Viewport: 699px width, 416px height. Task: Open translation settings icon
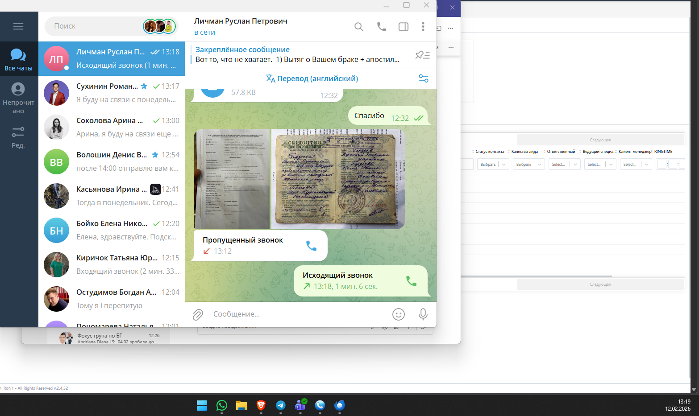click(424, 78)
